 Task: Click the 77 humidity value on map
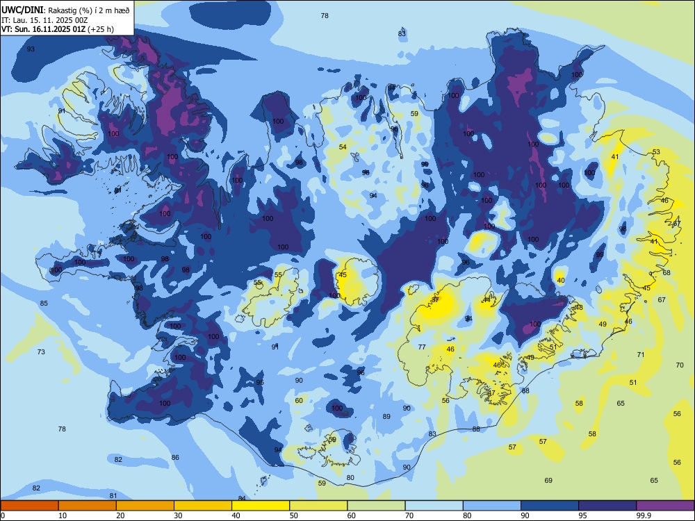[x=422, y=347]
